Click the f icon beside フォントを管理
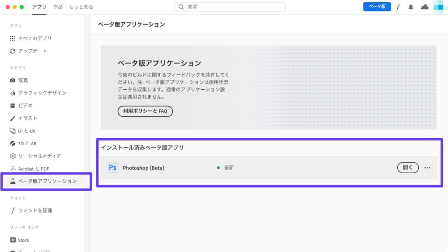This screenshot has height=252, width=448. tap(13, 210)
